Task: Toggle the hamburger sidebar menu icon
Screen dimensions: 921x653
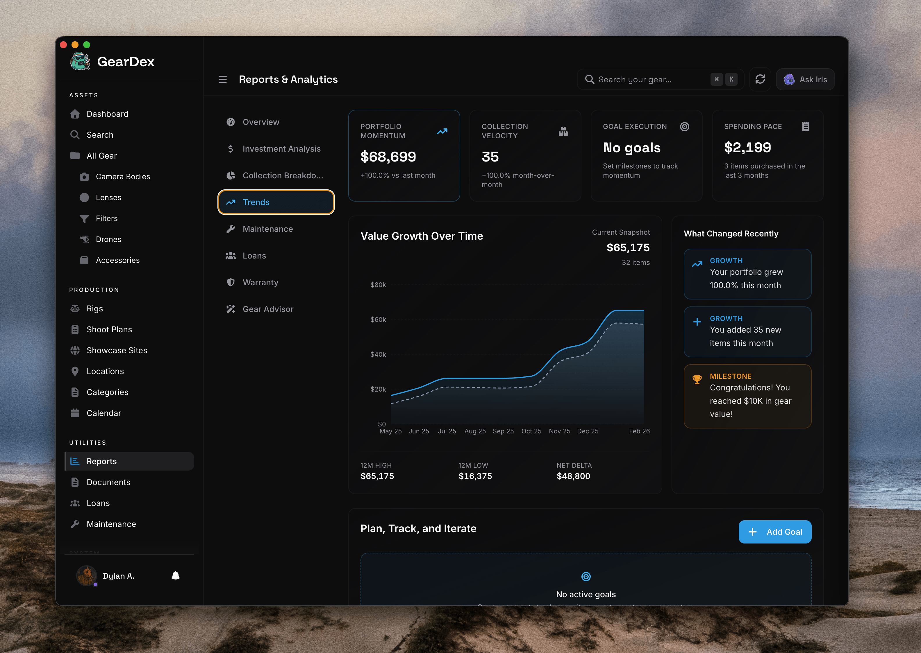Action: pos(222,79)
